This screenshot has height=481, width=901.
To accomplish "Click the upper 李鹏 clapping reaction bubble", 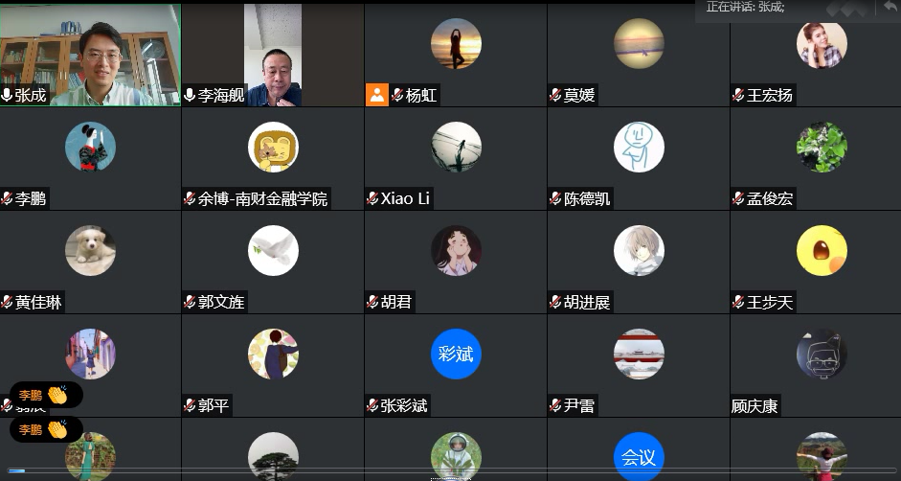I will 46,396.
